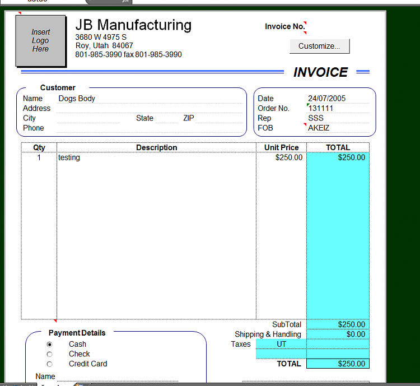The height and width of the screenshot is (386, 420).
Task: Click the FOB value AKEIZ
Action: pyautogui.click(x=319, y=128)
